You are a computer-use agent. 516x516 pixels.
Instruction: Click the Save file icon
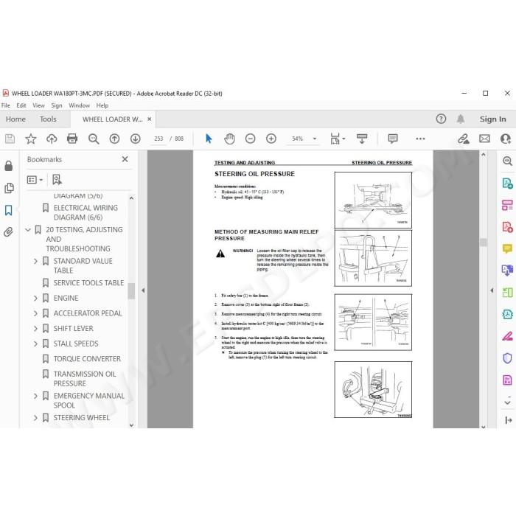click(x=10, y=139)
